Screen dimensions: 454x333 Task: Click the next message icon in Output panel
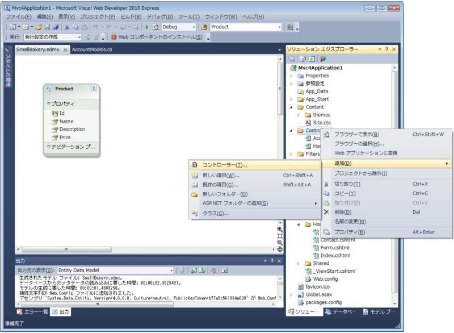click(202, 270)
